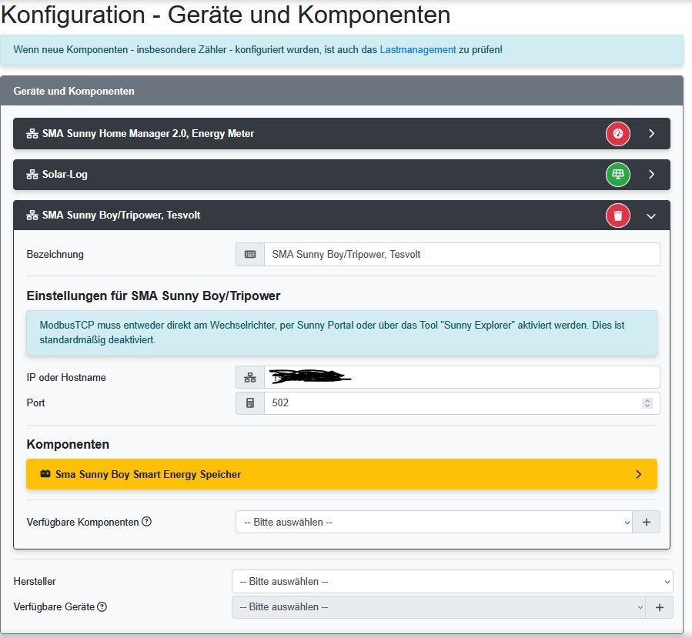The image size is (692, 638).
Task: Open the Verfügbare Komponenten dropdown
Action: [433, 522]
